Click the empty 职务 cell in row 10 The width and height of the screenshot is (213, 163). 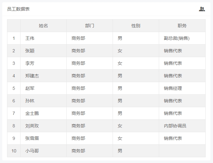[182, 151]
